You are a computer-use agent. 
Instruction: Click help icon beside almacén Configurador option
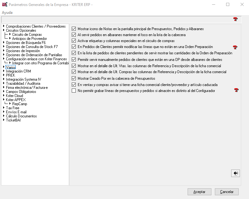pyautogui.click(x=236, y=90)
